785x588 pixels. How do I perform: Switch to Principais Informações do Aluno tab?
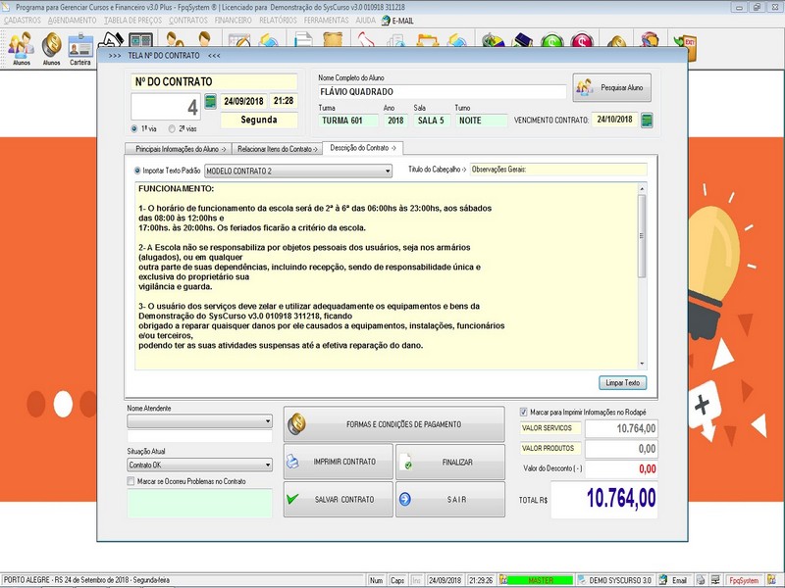point(178,149)
